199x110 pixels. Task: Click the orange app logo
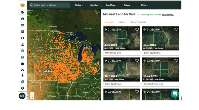click(x=22, y=5)
